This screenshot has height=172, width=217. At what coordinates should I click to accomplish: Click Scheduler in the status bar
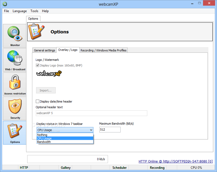(120, 168)
